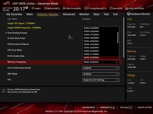Viewport: 153px width, 114px height.
Task: Open the TPU dropdown
Action: tap(101, 80)
